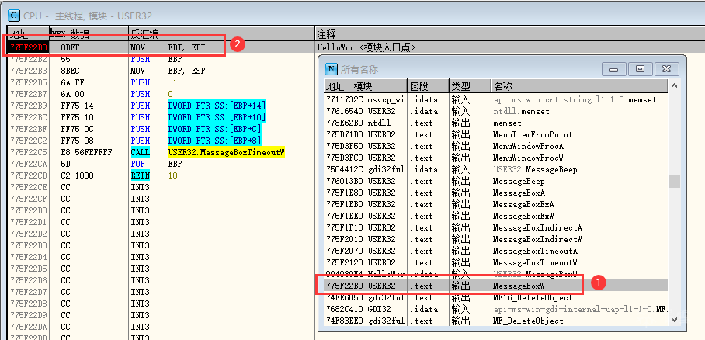
Task: Sort names by 区段 column header
Action: (429, 86)
